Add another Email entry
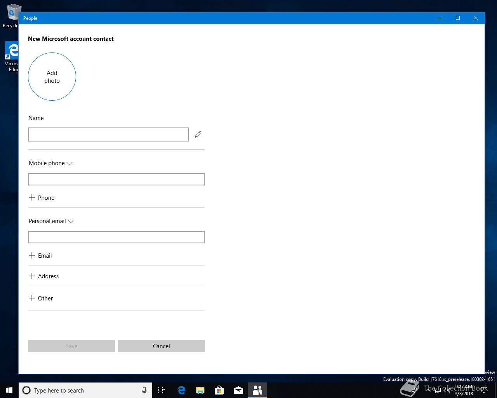497x398 pixels. (x=40, y=255)
